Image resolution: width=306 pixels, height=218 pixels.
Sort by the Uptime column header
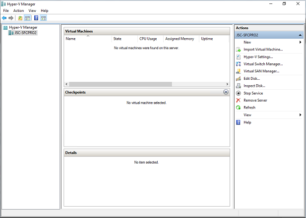click(214, 39)
